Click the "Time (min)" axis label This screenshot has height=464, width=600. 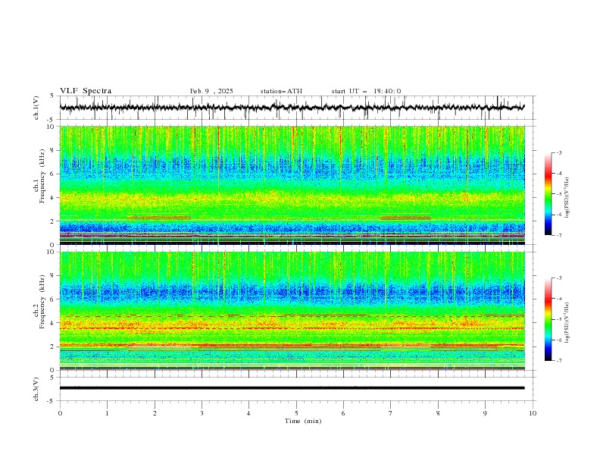pos(303,421)
